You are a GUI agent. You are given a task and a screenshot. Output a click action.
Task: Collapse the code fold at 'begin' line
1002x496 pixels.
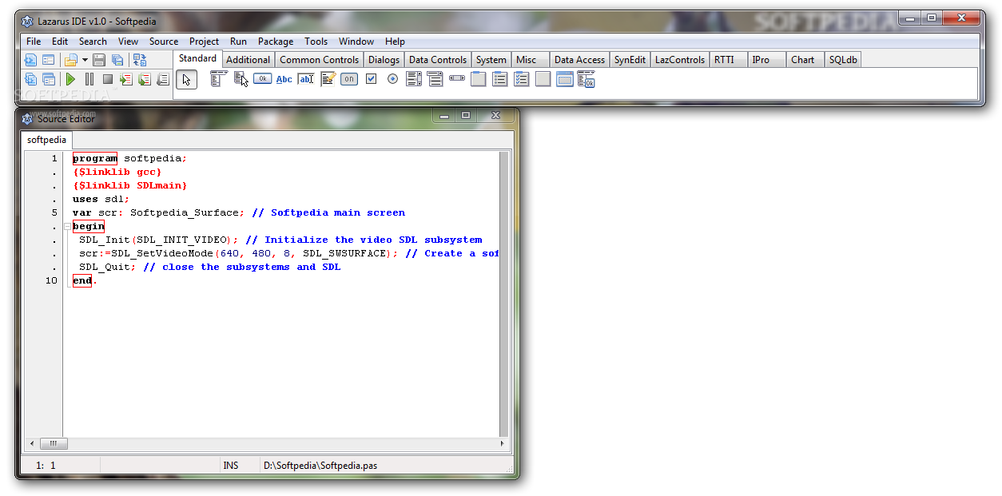(67, 227)
